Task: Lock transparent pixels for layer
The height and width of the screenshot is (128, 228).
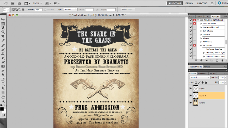Action: (x=196, y=82)
